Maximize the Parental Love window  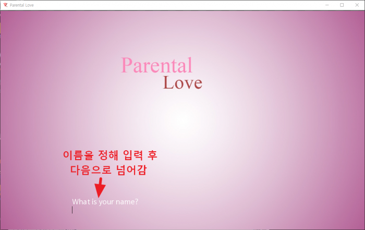tap(342, 5)
